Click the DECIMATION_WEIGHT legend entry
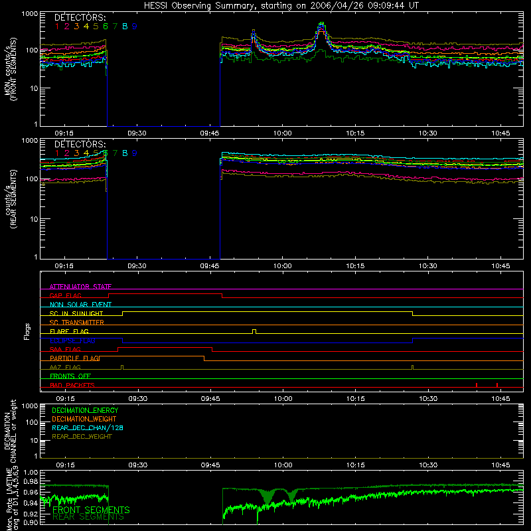Viewport: 531px width, 531px height. pos(84,419)
